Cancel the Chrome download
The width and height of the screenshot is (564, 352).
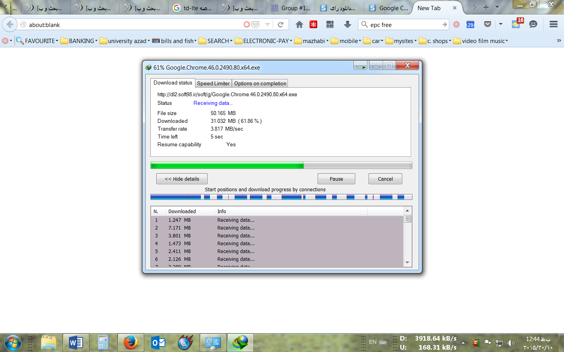(385, 179)
